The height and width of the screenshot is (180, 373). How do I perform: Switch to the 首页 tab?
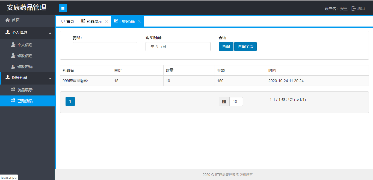pos(67,21)
